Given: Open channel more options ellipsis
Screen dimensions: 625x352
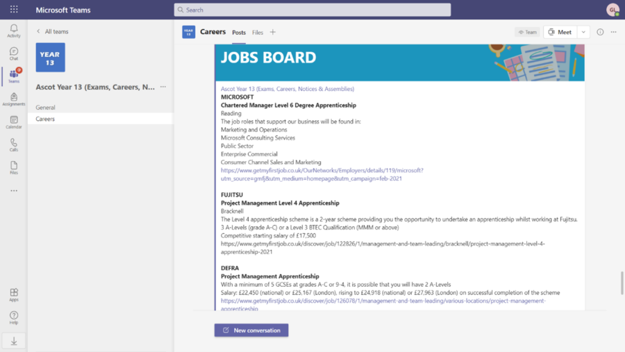Looking at the screenshot, I should [613, 32].
